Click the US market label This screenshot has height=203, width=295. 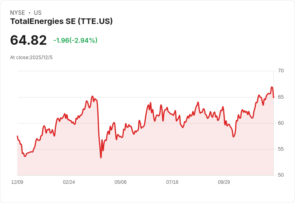(38, 12)
